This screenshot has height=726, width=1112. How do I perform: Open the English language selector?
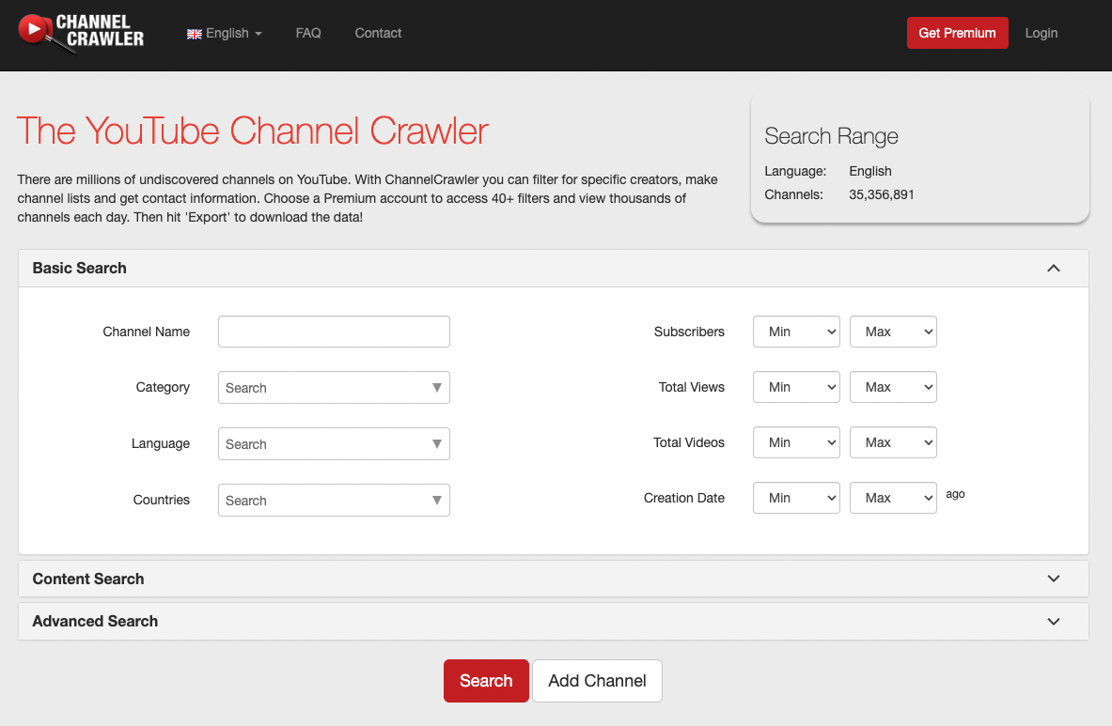pyautogui.click(x=226, y=33)
